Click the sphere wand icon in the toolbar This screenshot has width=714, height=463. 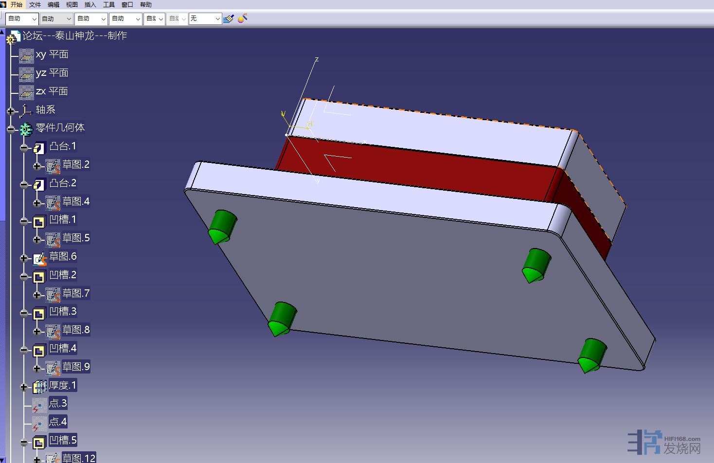(x=243, y=18)
